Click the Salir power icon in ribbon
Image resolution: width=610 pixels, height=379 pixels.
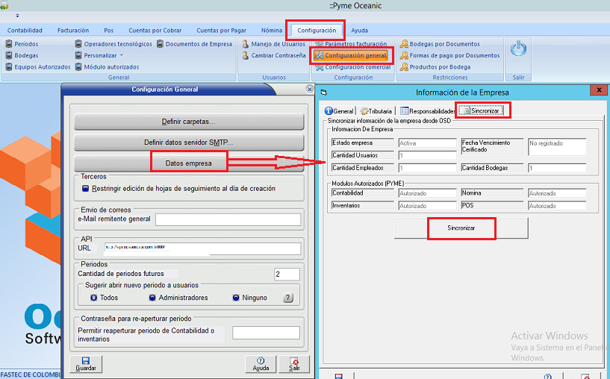pos(518,51)
